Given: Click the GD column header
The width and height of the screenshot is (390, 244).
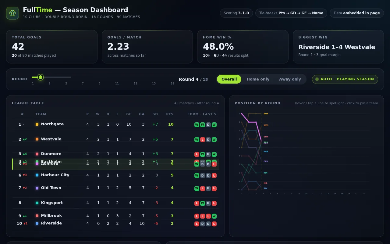Looking at the screenshot, I should 155,114.
